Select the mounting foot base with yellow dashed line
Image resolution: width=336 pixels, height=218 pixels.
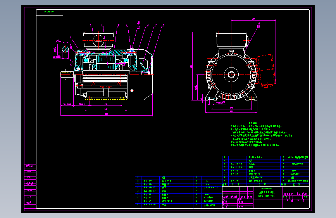pos(106,99)
